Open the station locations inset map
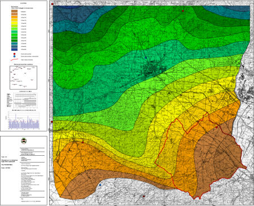The width and height of the screenshot is (254, 206). (x=23, y=77)
